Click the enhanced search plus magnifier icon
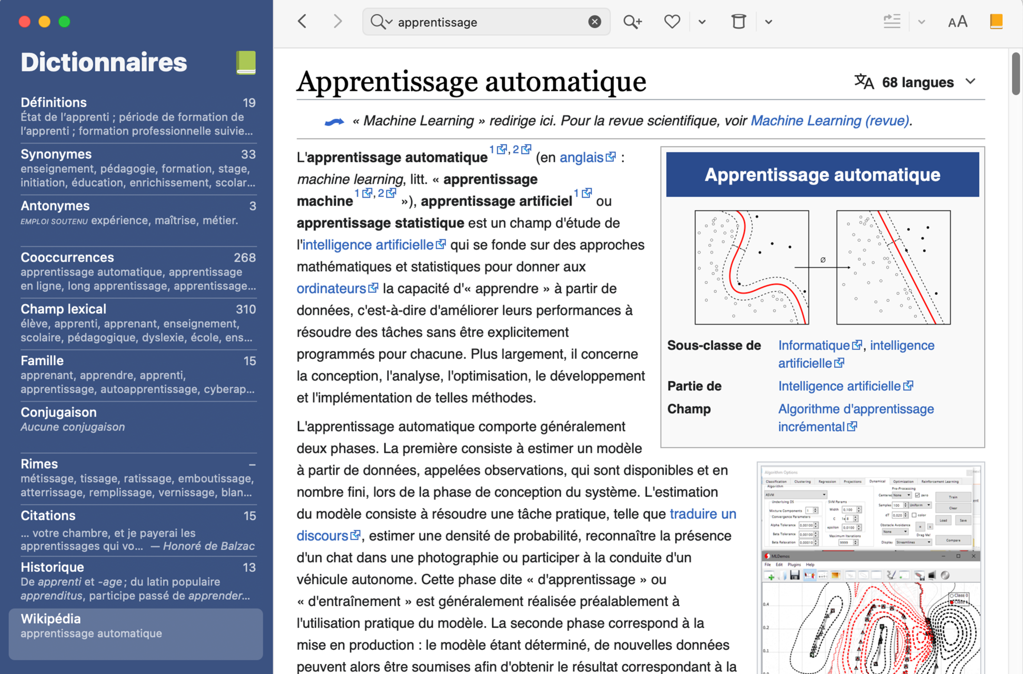1023x674 pixels. click(x=632, y=22)
